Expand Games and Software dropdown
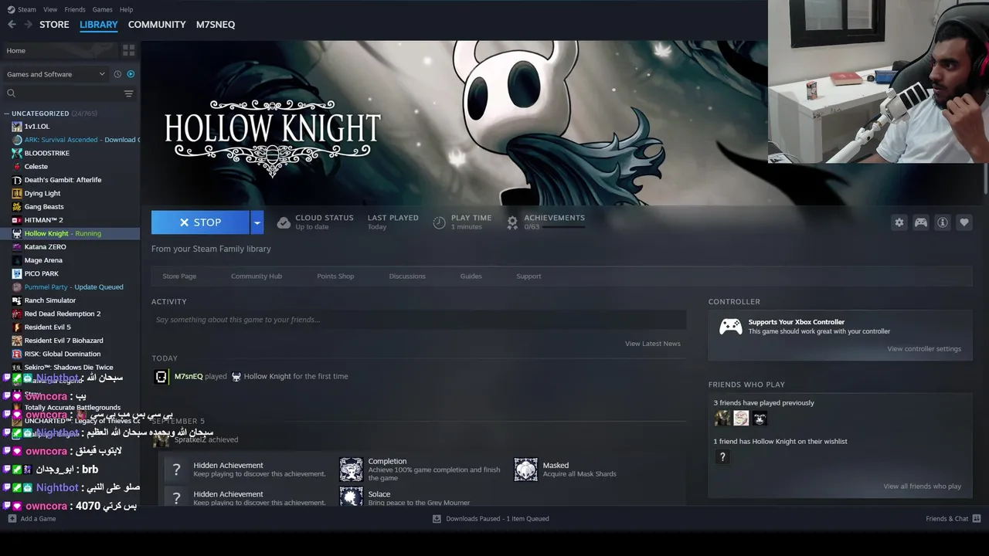 click(x=56, y=74)
